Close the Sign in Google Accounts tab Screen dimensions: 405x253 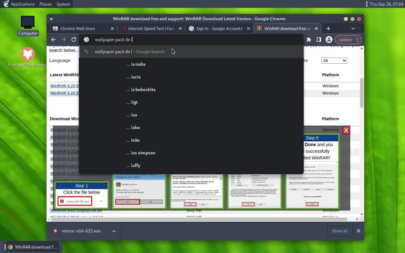pos(248,28)
